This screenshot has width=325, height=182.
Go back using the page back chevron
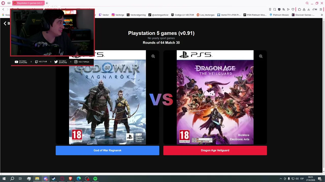point(5,23)
